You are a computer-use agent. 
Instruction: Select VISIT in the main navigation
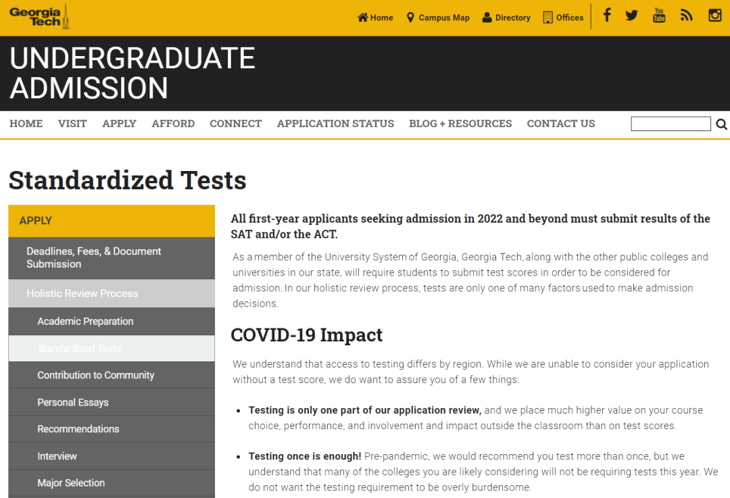pyautogui.click(x=72, y=124)
